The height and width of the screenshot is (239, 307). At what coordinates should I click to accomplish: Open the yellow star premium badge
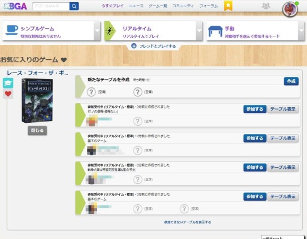[228, 6]
